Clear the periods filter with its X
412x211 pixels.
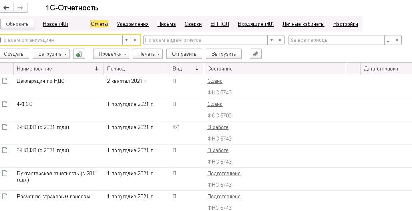(x=397, y=40)
